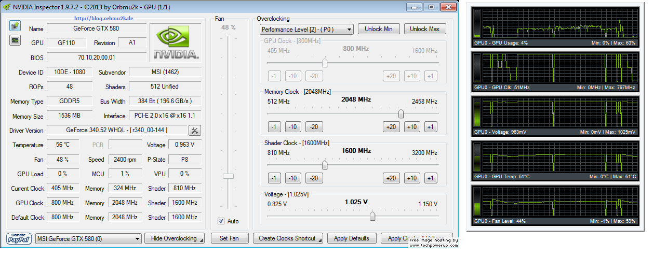Click Memory Clock -1 button
Viewport: 667px width, 256px height.
[x=275, y=127]
